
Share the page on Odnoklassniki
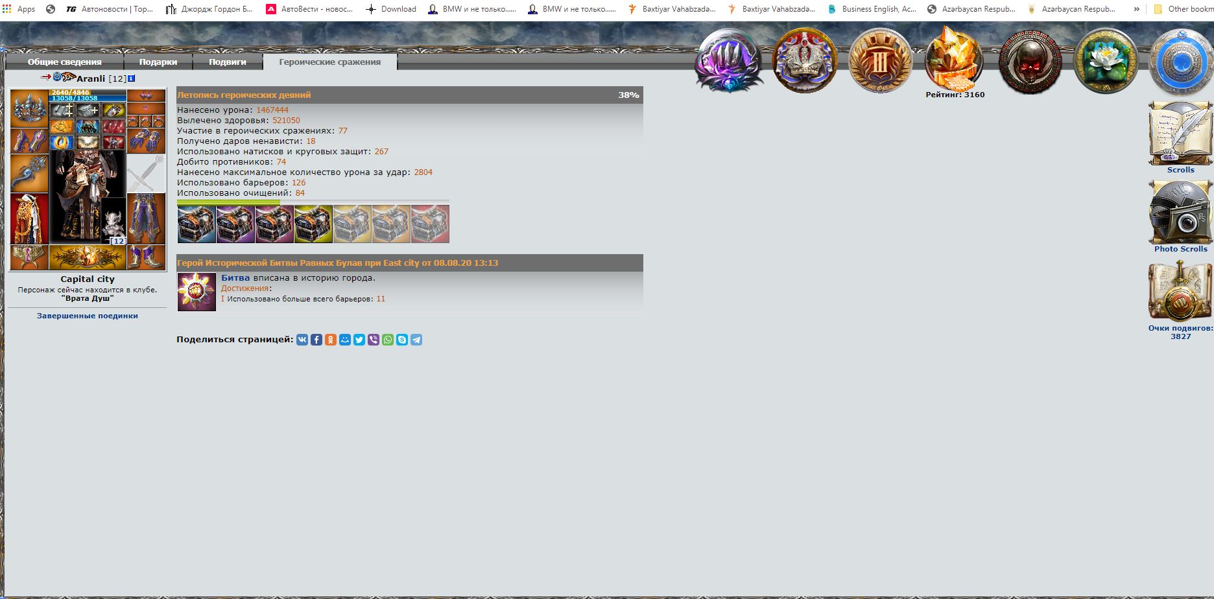pyautogui.click(x=331, y=340)
